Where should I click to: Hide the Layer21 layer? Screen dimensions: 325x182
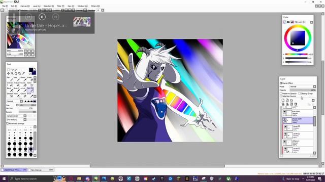[285, 133]
